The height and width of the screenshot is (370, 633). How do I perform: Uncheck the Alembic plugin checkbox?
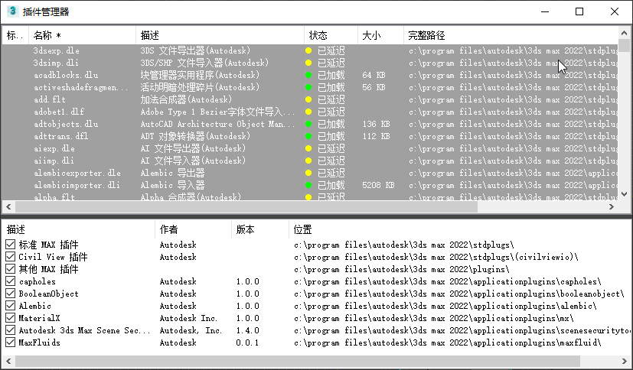pyautogui.click(x=11, y=306)
